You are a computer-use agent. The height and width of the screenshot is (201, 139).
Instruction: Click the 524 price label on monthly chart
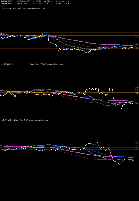136,146
